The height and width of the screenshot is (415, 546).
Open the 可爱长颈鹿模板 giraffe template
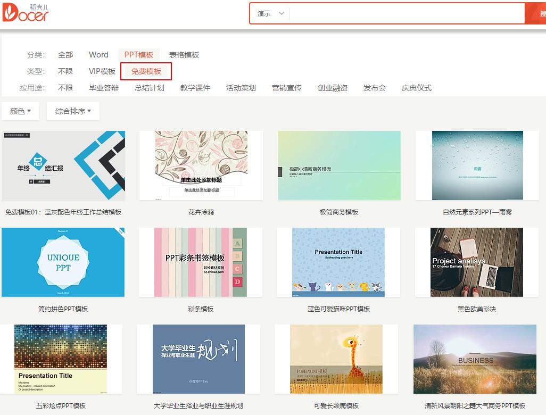pyautogui.click(x=338, y=359)
